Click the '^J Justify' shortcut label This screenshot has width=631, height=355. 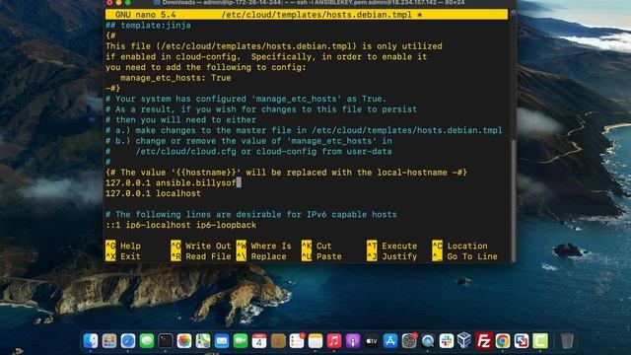point(392,256)
